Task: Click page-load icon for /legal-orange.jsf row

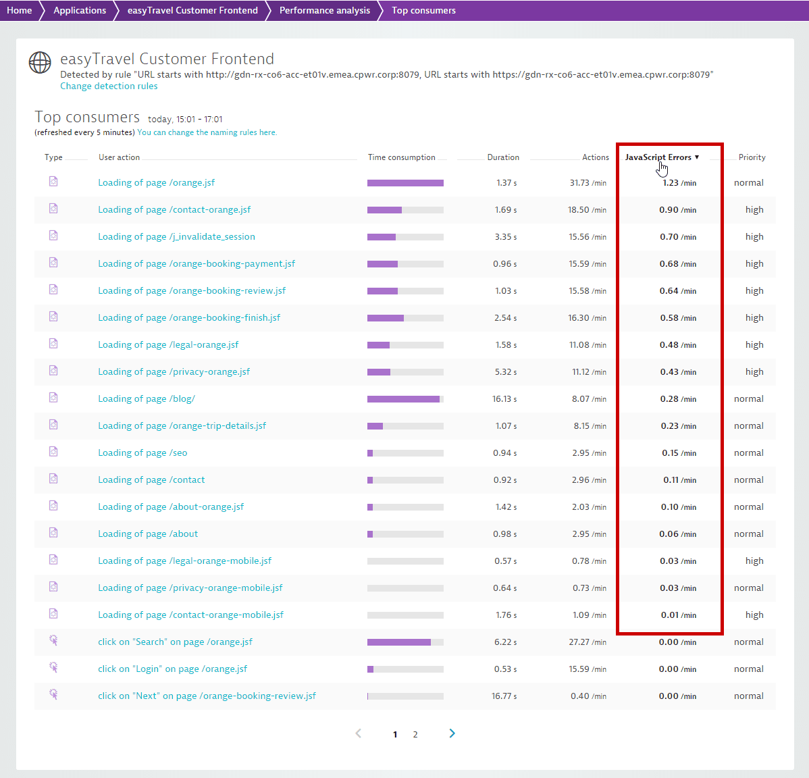Action: 53,344
